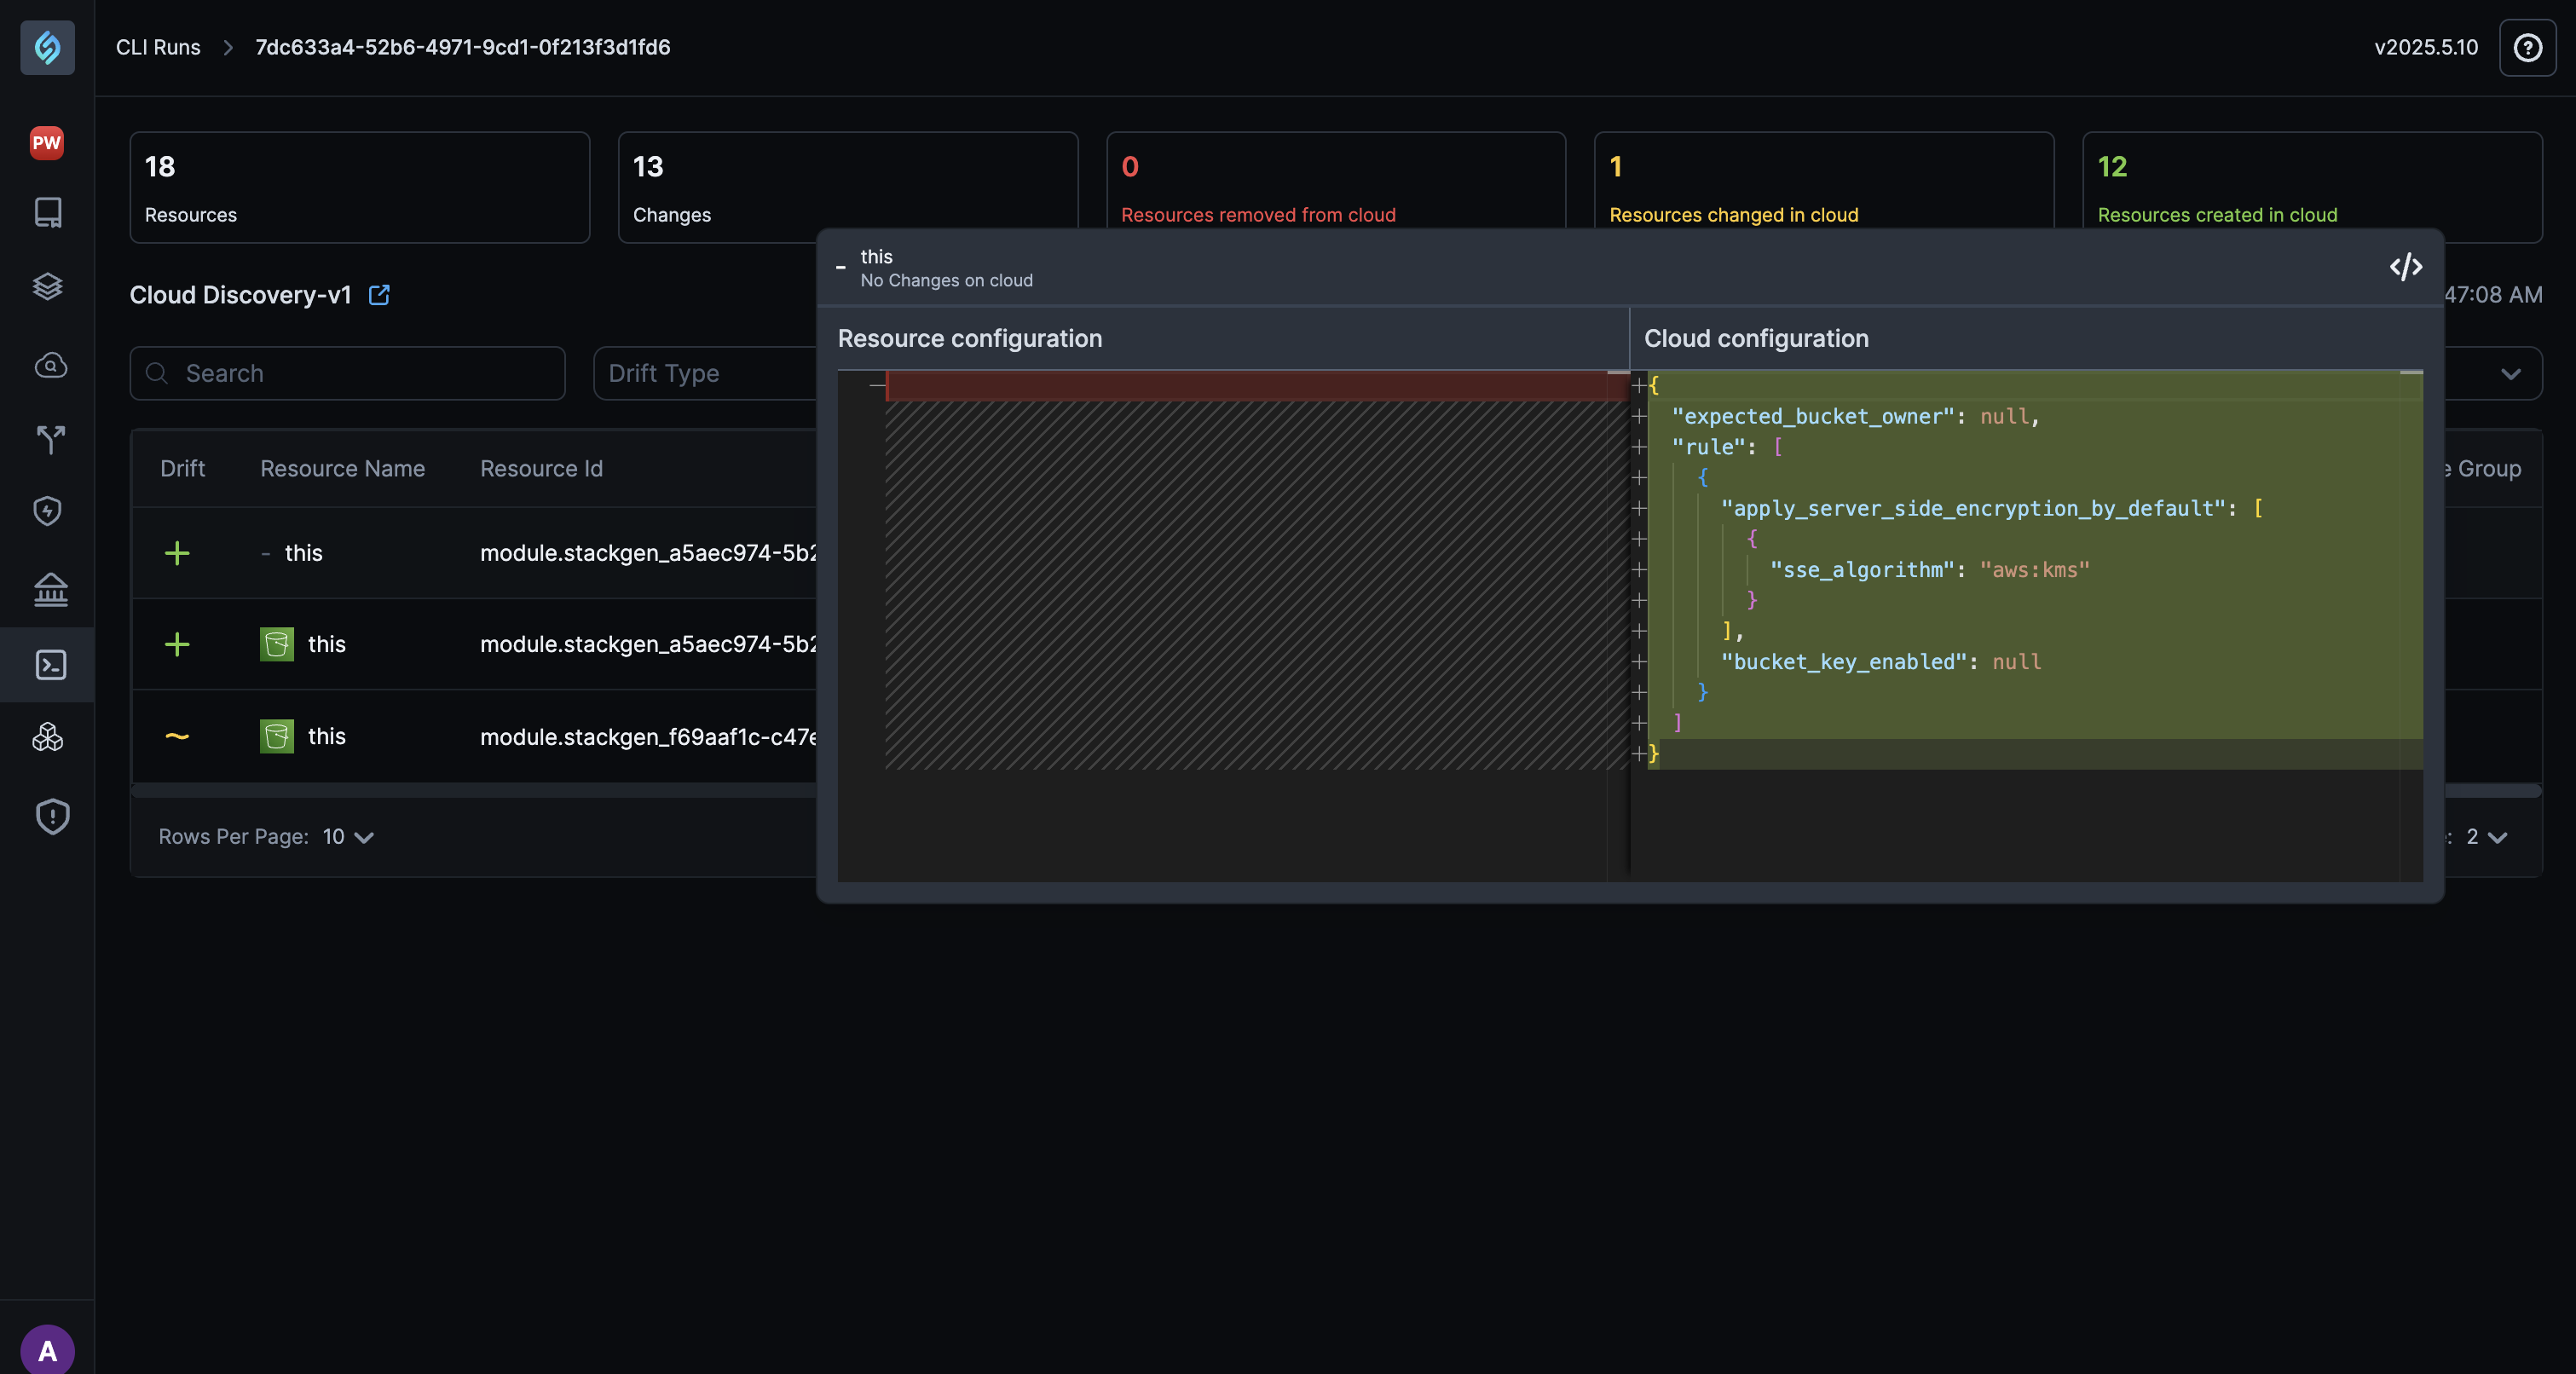Click the module.stackgen_a5aec974 id in first row

[648, 553]
